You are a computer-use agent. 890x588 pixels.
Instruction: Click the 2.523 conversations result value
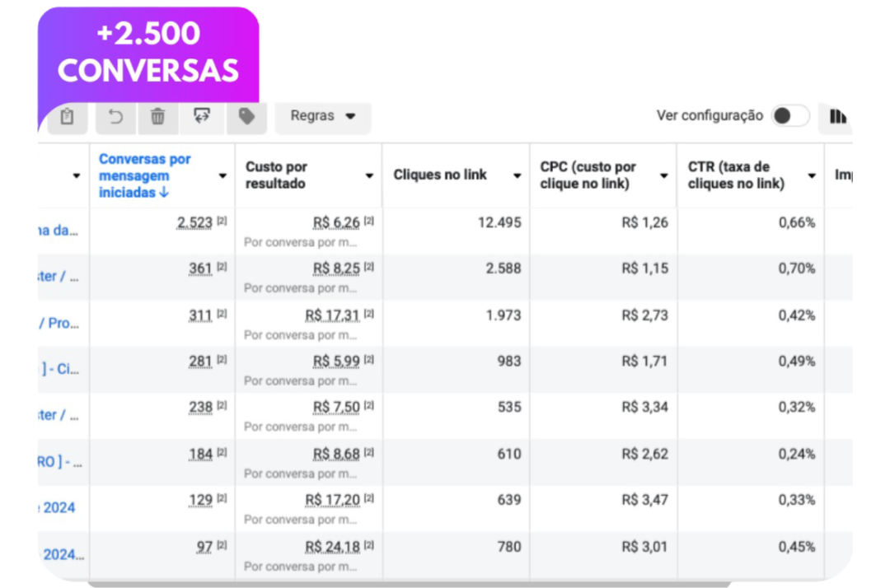pos(194,223)
